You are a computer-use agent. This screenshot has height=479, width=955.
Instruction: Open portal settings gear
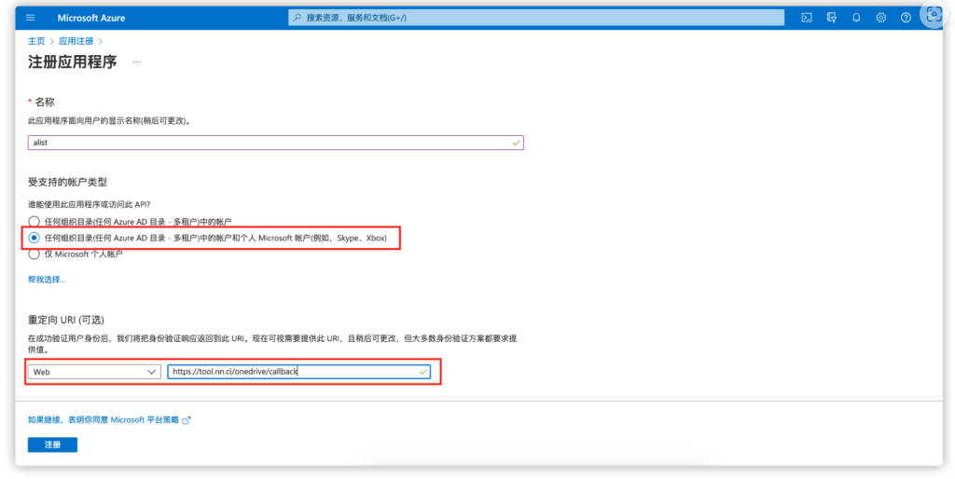(x=880, y=18)
